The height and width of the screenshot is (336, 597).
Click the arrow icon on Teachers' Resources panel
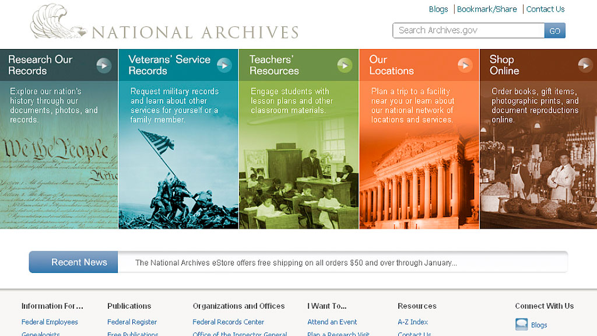pos(344,66)
